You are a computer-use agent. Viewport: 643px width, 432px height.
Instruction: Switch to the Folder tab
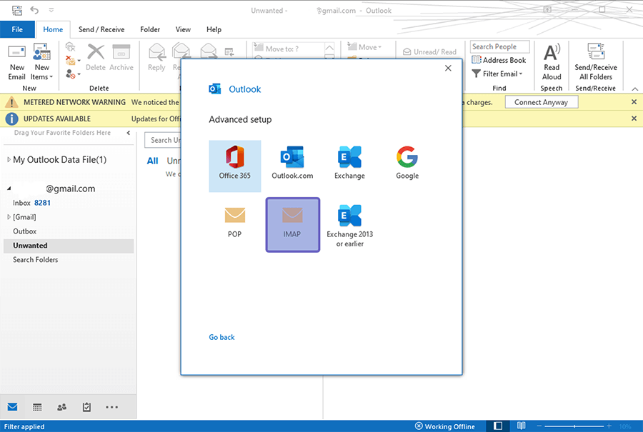pyautogui.click(x=150, y=29)
